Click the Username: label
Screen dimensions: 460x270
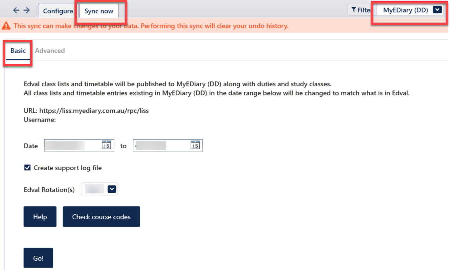pyautogui.click(x=40, y=120)
